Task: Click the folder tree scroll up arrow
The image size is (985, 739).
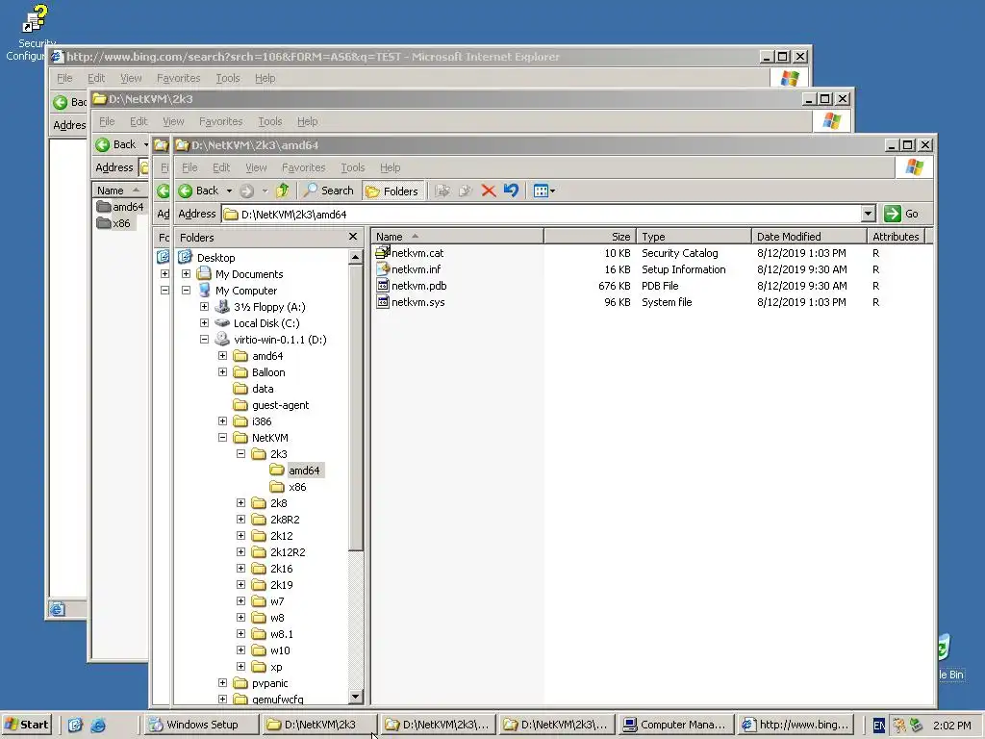Action: point(355,257)
